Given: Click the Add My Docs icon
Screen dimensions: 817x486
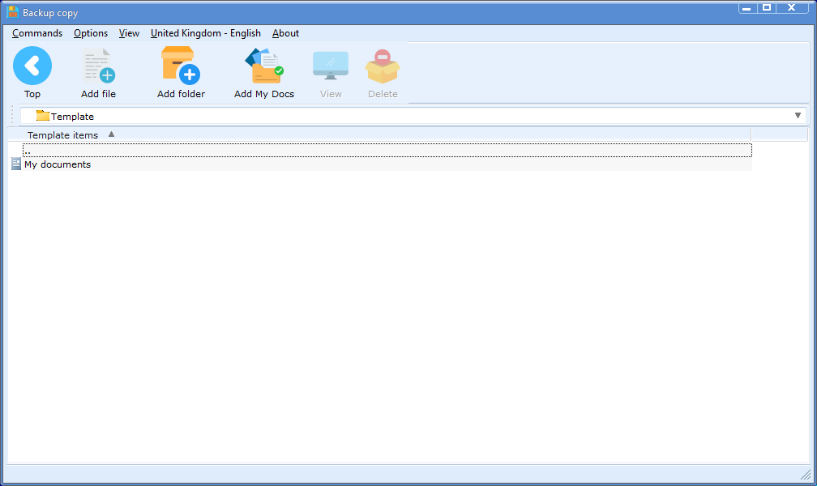Looking at the screenshot, I should tap(264, 66).
